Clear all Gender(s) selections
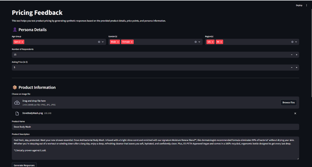 [x=196, y=42]
